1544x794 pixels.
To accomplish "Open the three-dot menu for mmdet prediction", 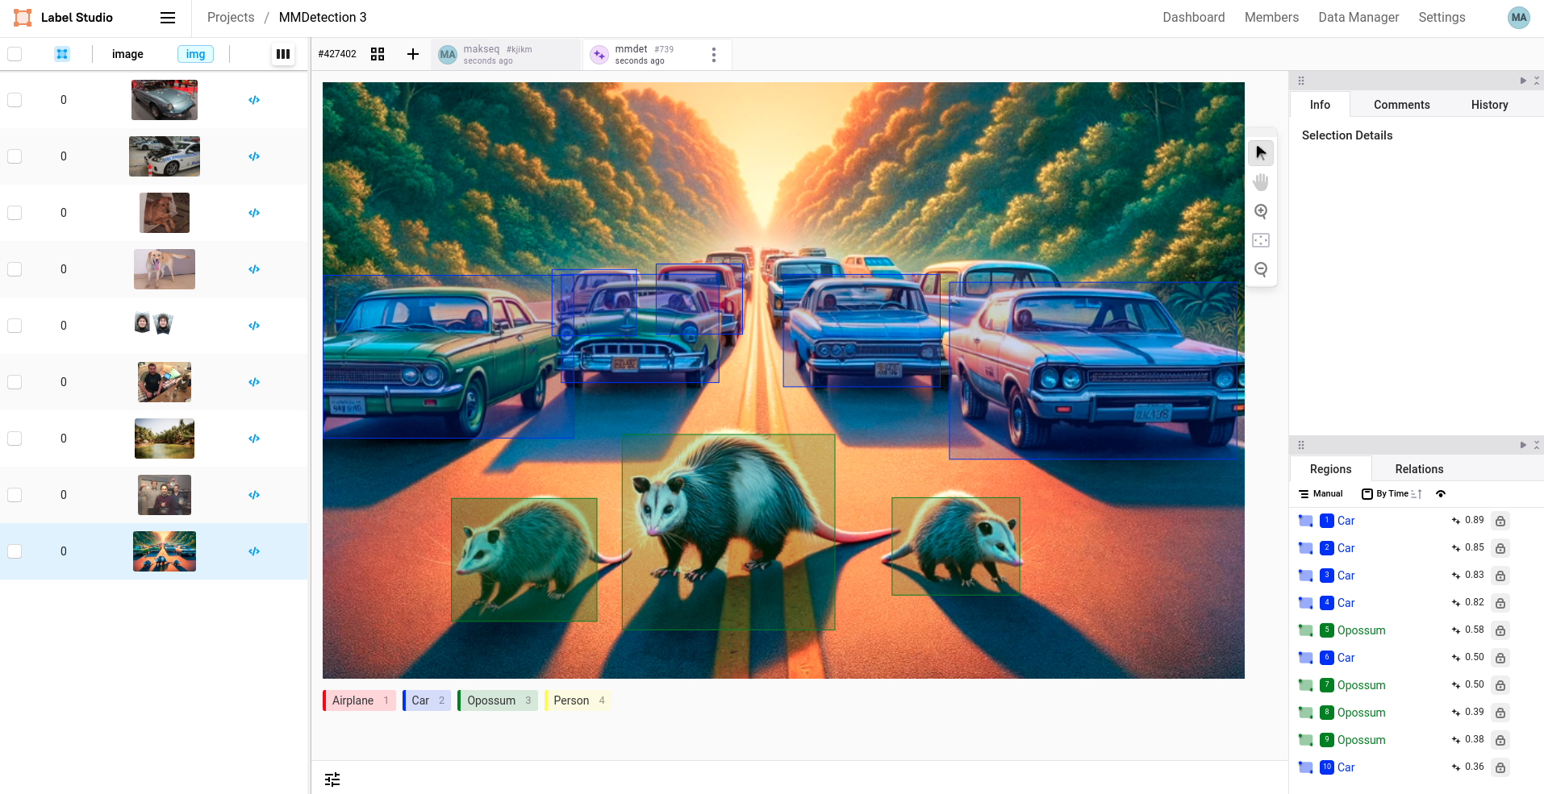I will (x=714, y=54).
